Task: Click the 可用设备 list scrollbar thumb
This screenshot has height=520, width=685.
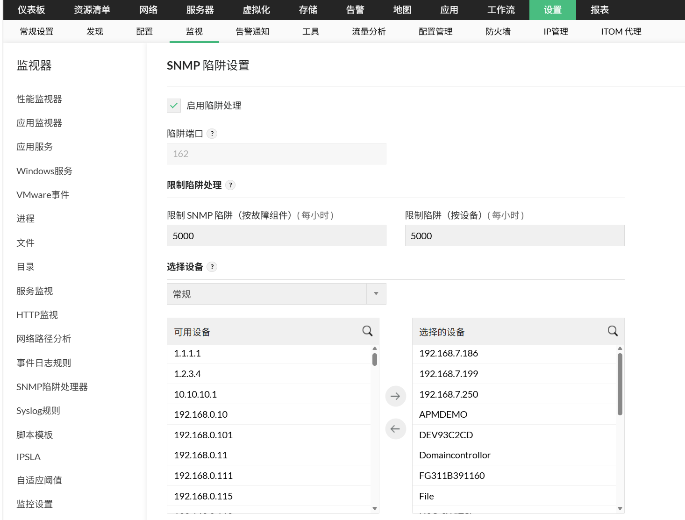Action: [x=375, y=359]
